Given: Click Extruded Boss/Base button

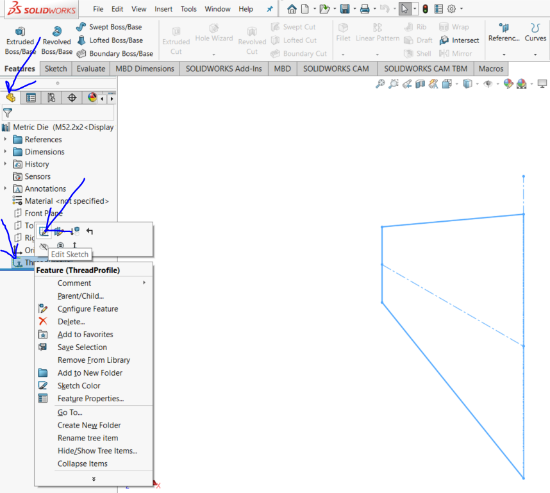Looking at the screenshot, I should [x=20, y=40].
